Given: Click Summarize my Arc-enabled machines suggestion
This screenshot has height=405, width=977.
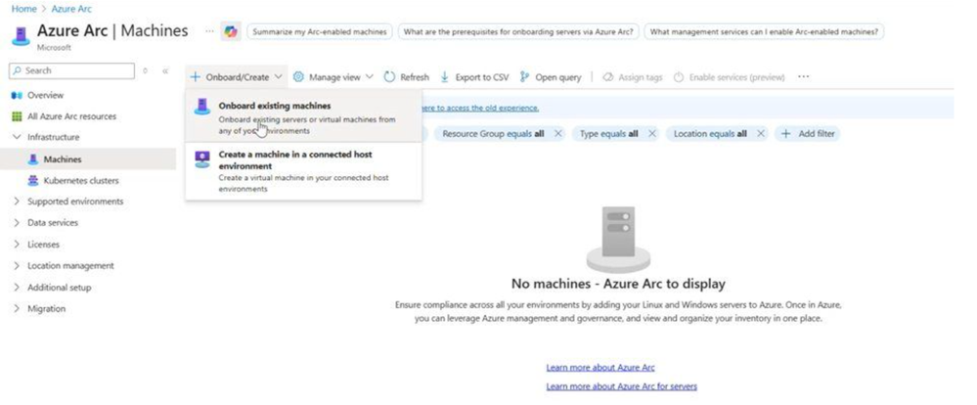Looking at the screenshot, I should [320, 31].
